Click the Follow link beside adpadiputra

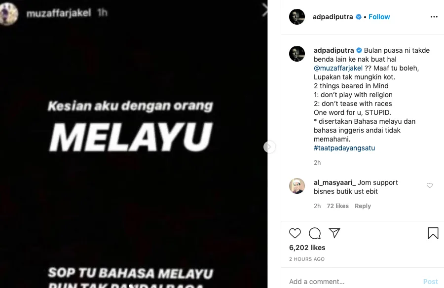click(x=379, y=17)
